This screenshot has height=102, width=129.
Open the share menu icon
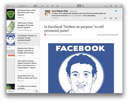click(116, 6)
